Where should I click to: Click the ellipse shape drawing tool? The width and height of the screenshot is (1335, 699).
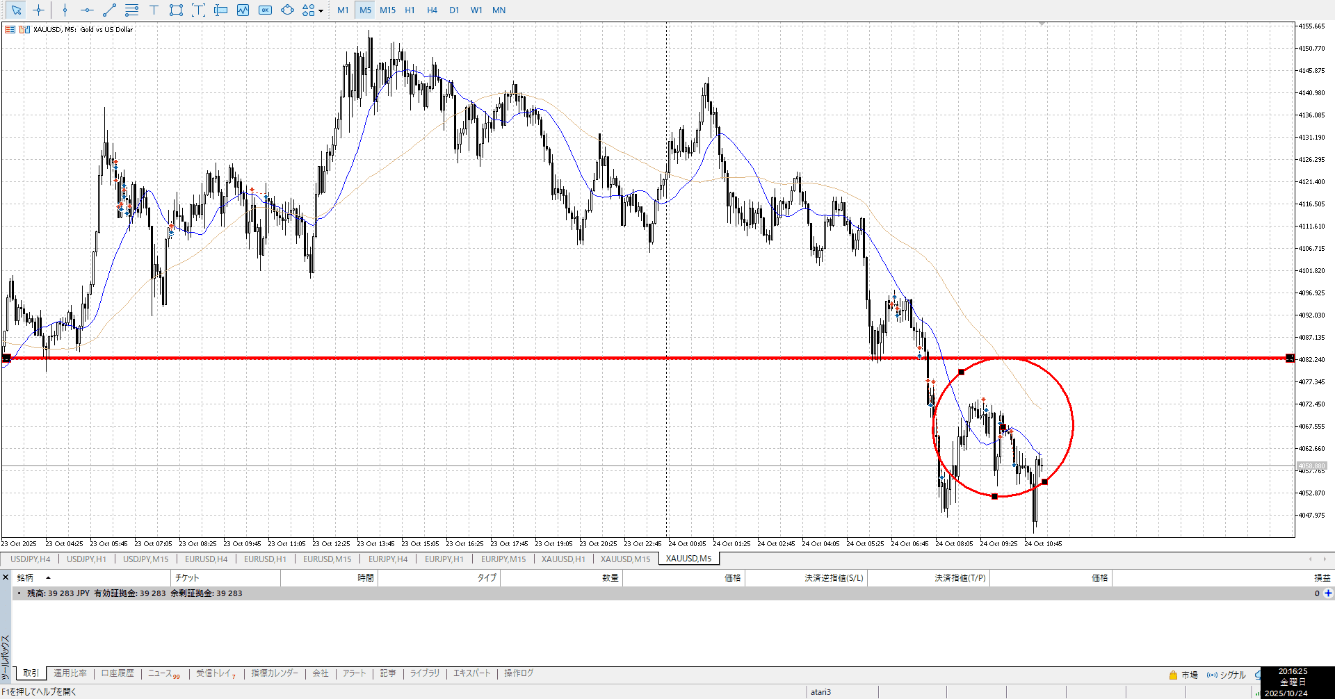tap(287, 10)
